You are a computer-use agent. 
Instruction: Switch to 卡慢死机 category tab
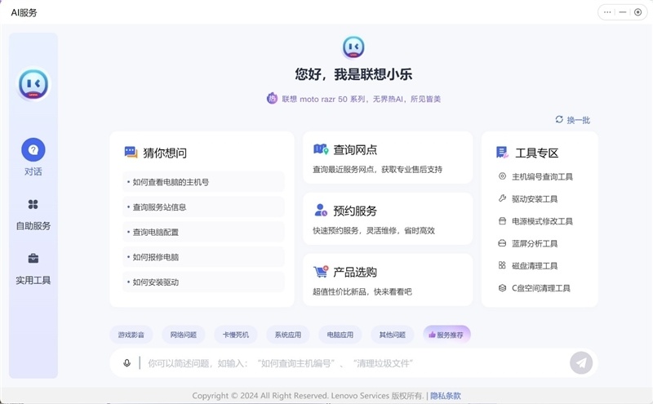[x=236, y=335]
